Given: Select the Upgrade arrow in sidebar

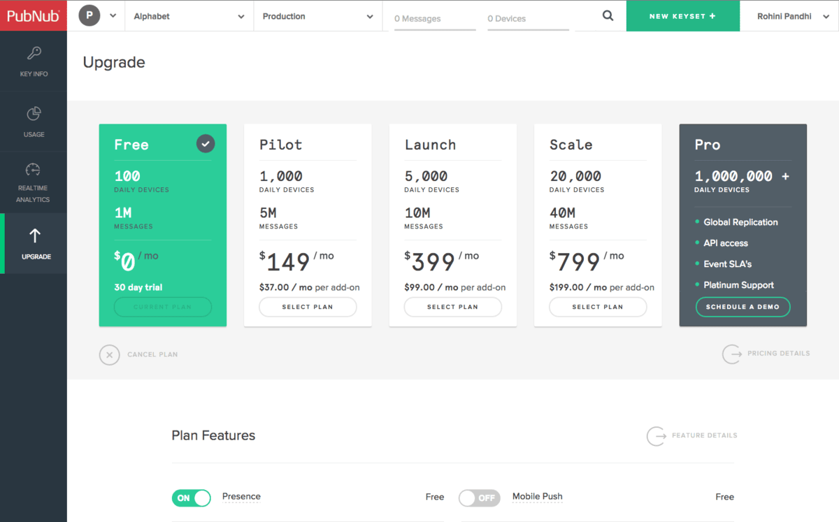Looking at the screenshot, I should coord(35,242).
